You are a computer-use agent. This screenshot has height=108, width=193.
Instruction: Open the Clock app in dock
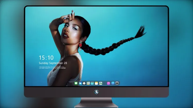[84, 83]
